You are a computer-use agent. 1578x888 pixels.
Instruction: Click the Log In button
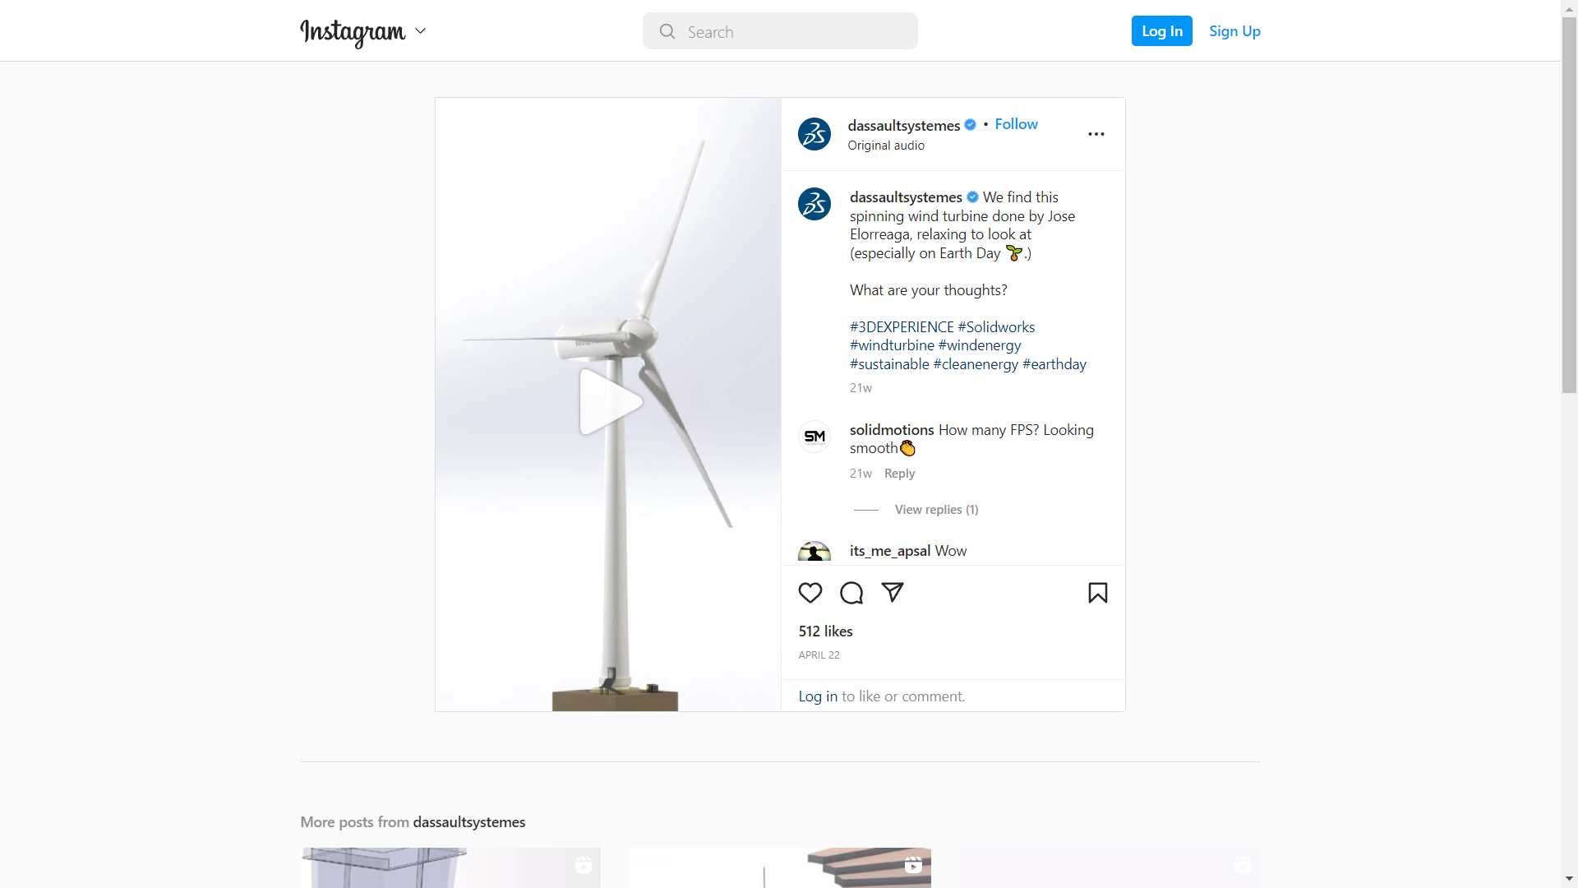point(1161,31)
